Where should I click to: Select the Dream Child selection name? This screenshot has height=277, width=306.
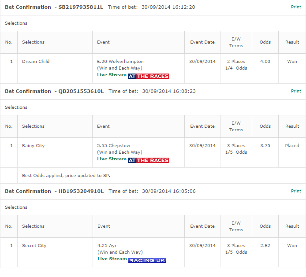pos(36,61)
